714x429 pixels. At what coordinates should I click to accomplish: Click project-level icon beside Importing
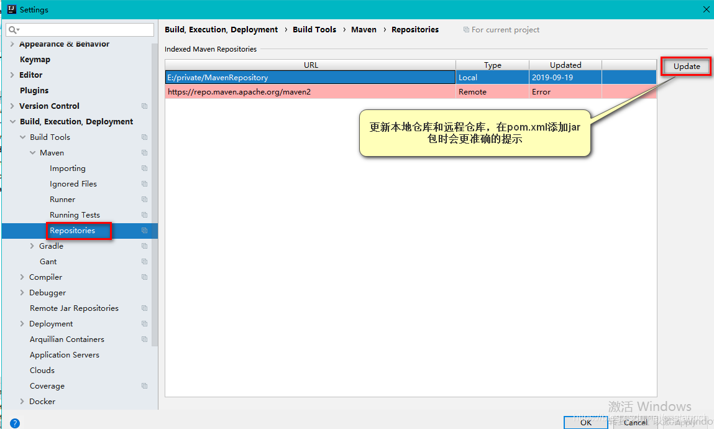(x=144, y=168)
